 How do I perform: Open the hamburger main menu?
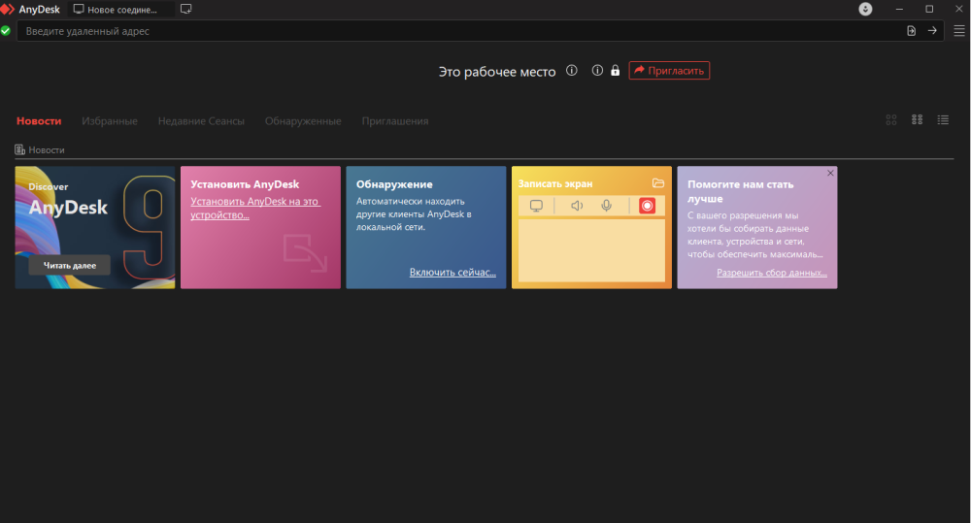coord(959,31)
